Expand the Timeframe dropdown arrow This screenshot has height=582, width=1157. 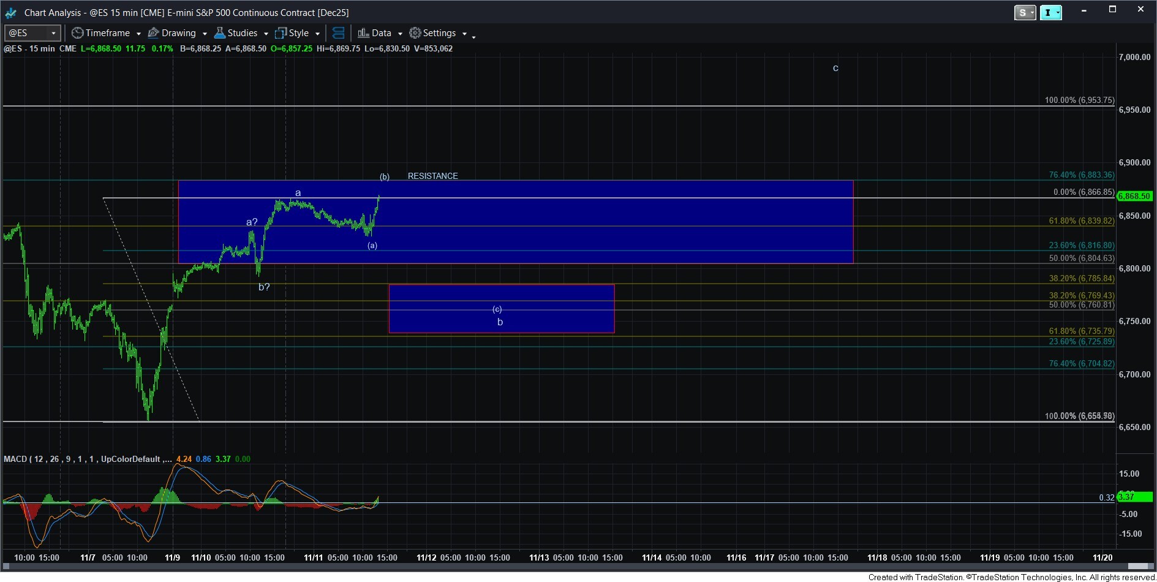(x=138, y=34)
